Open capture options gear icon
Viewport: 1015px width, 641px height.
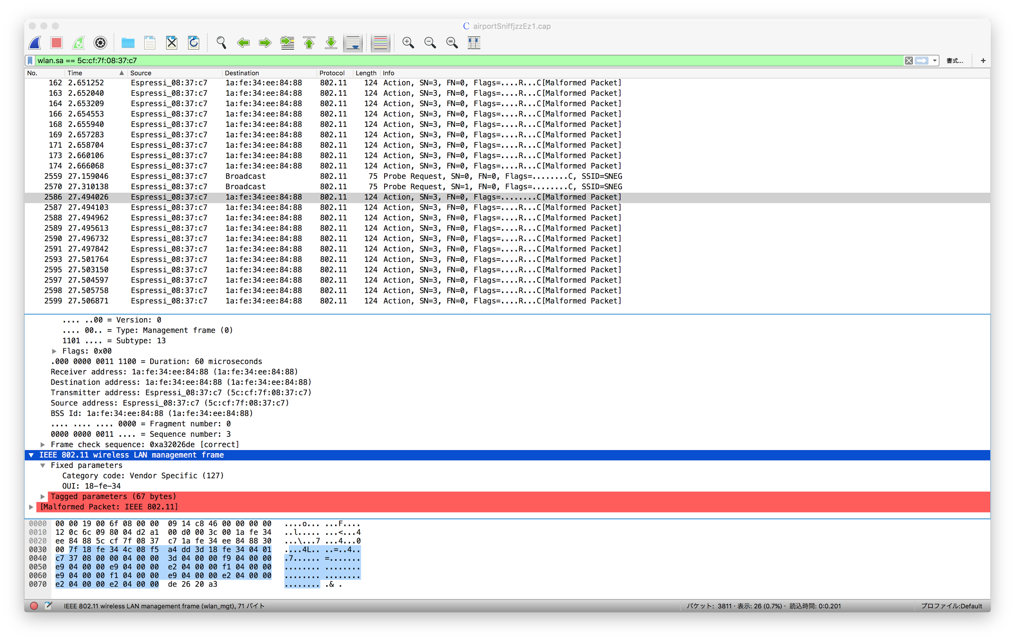[100, 43]
